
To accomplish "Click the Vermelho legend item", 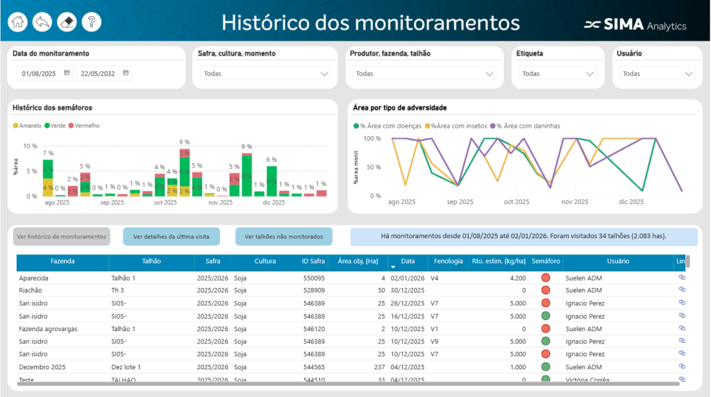I will 86,126.
